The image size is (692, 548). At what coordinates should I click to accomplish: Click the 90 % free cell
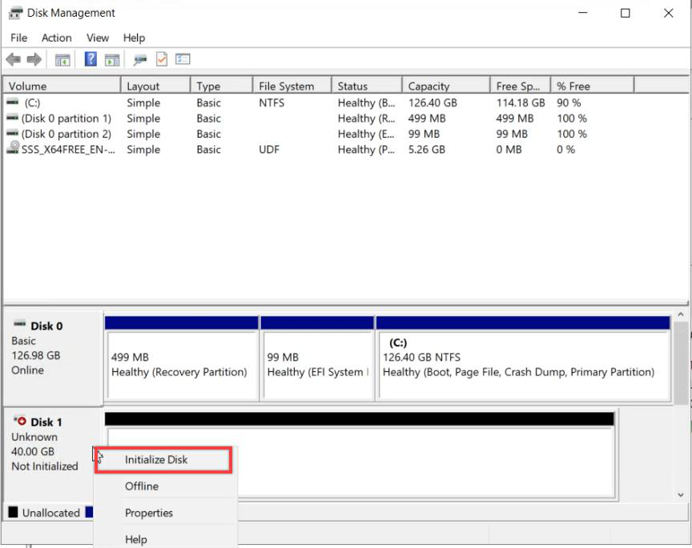click(569, 102)
